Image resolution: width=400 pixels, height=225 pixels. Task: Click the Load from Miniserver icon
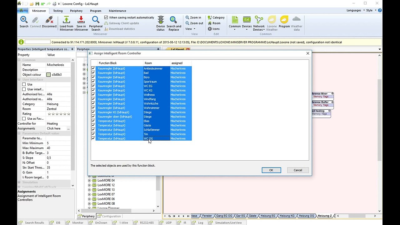coord(66,20)
